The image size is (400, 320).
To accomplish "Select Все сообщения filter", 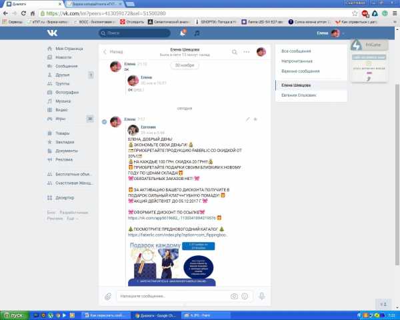I will [296, 51].
